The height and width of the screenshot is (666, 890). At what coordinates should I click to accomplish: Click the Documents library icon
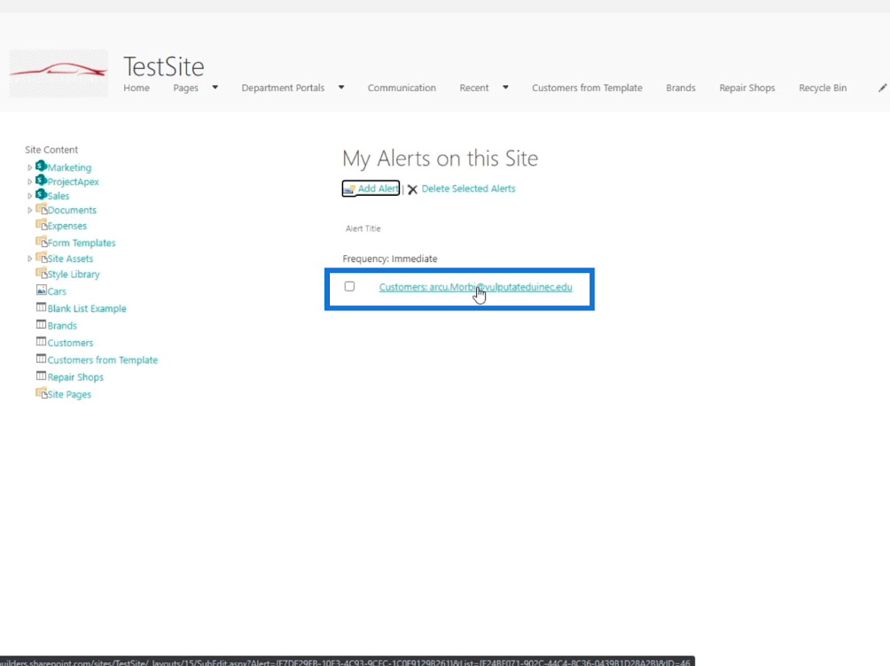pyautogui.click(x=41, y=209)
